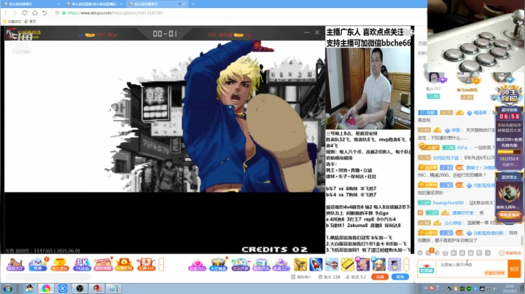Open the trophy cup activity icon
Viewport: 525px width, 294px height.
[60, 265]
